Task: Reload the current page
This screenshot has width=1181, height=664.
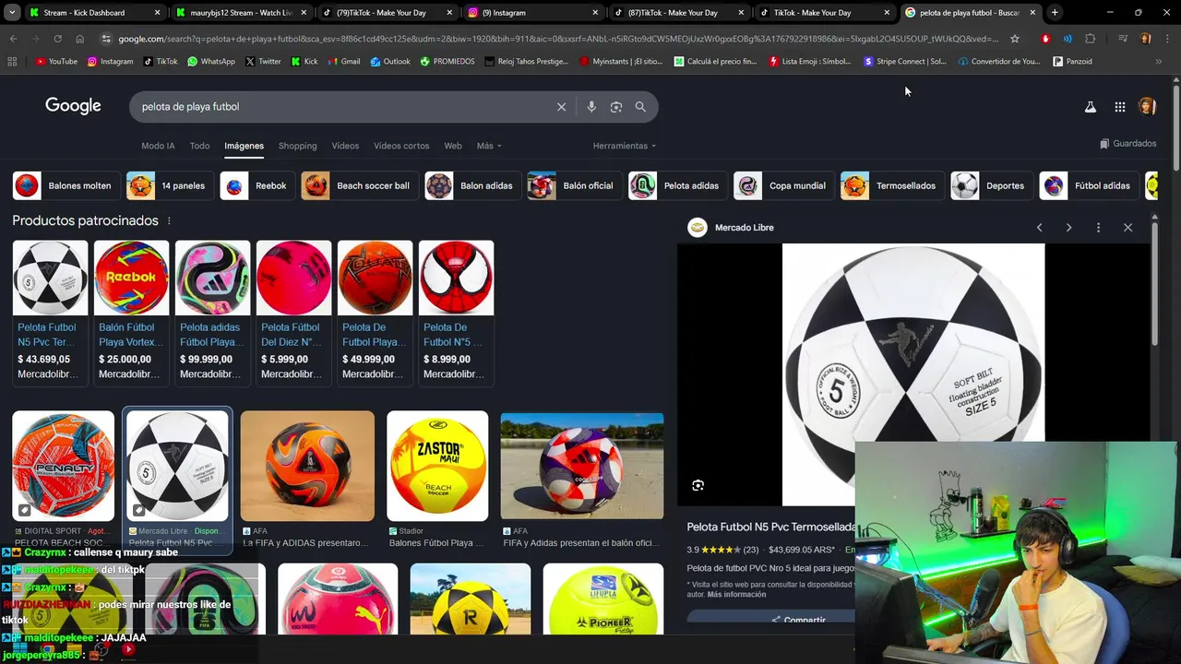Action: [57, 39]
